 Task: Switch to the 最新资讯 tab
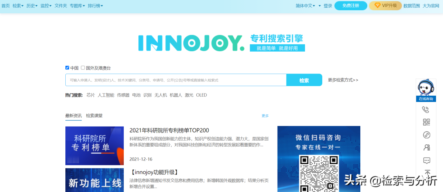click(73, 116)
